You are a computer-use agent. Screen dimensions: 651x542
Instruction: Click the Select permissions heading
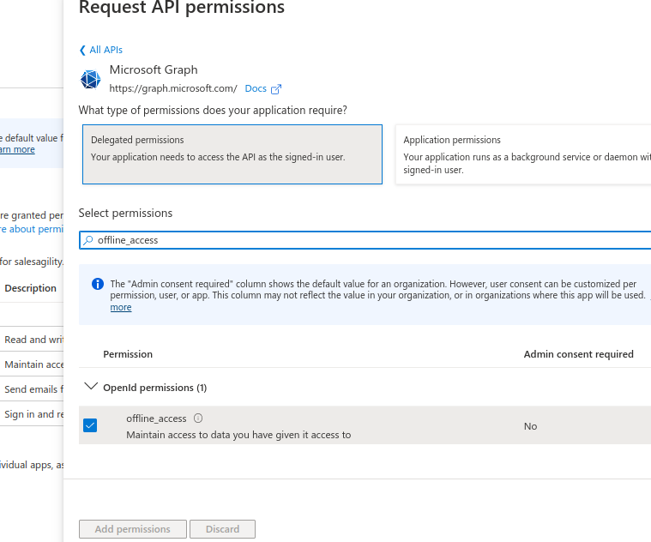[x=125, y=213]
